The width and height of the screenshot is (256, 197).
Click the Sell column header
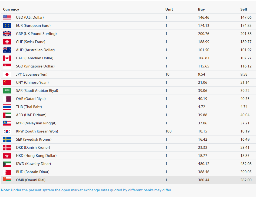click(244, 9)
